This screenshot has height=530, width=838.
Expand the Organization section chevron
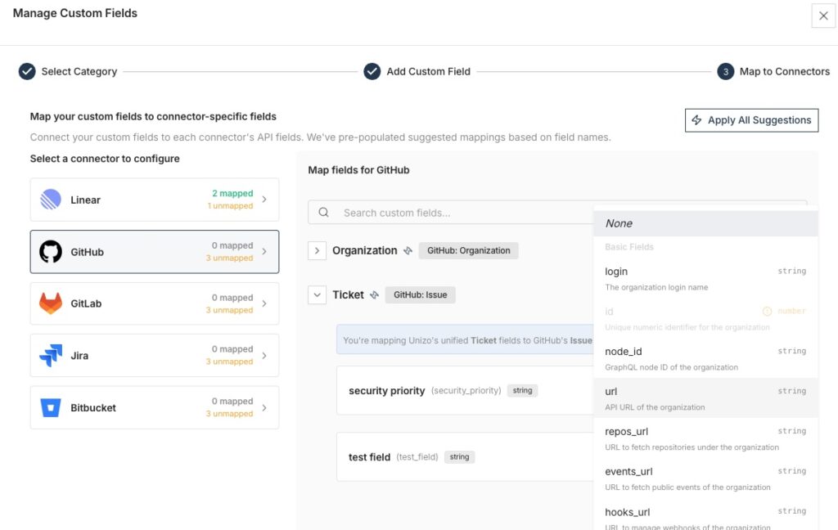317,251
